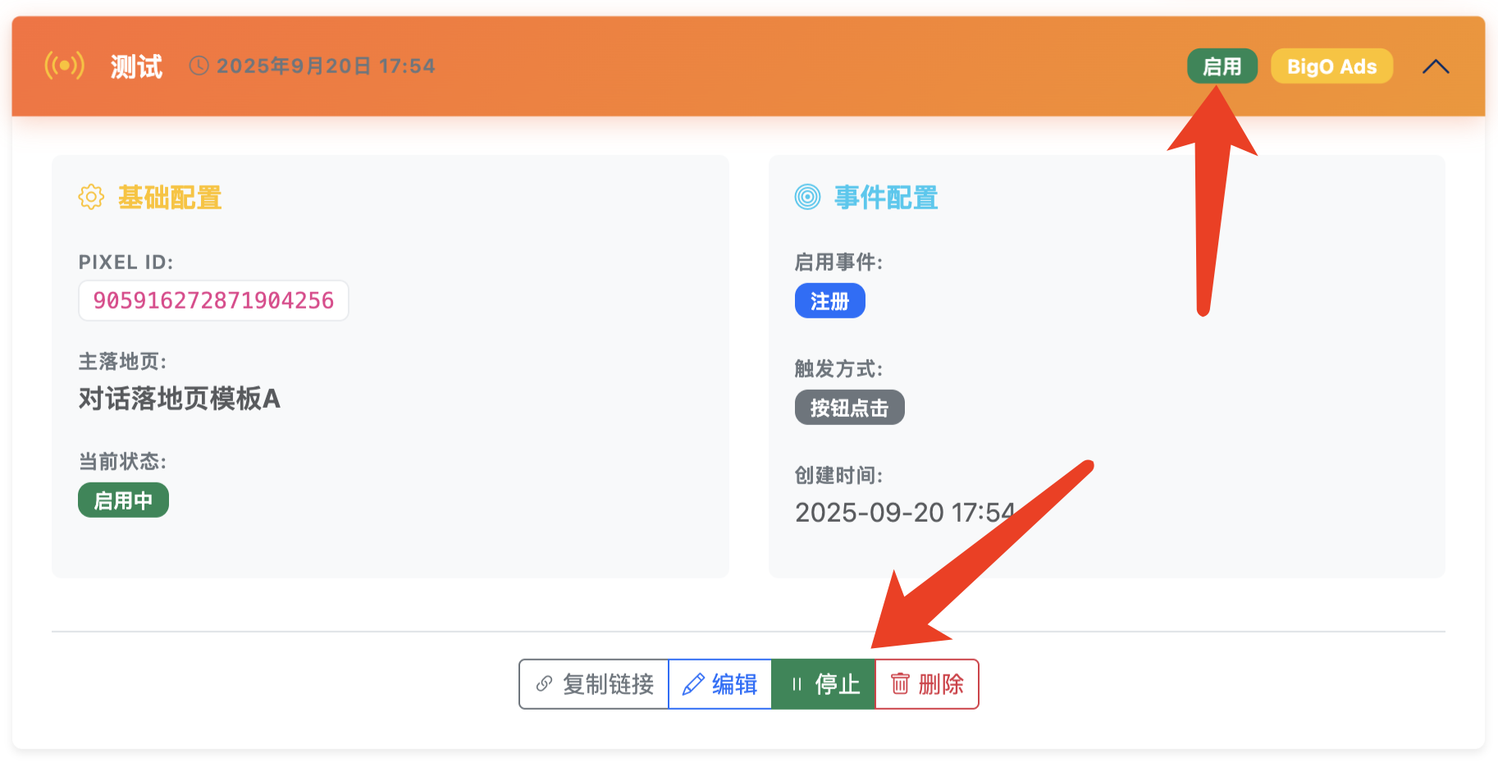The height and width of the screenshot is (763, 1498).
Task: Collapse the card with the chevron arrow
Action: 1435,66
